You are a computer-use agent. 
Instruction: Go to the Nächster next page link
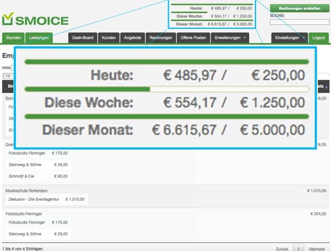coord(317,249)
